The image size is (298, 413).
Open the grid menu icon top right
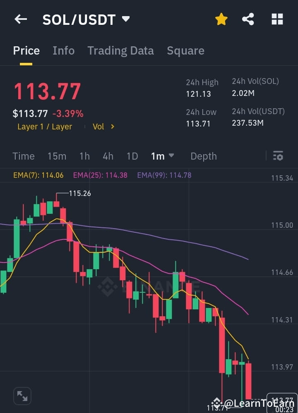point(276,19)
